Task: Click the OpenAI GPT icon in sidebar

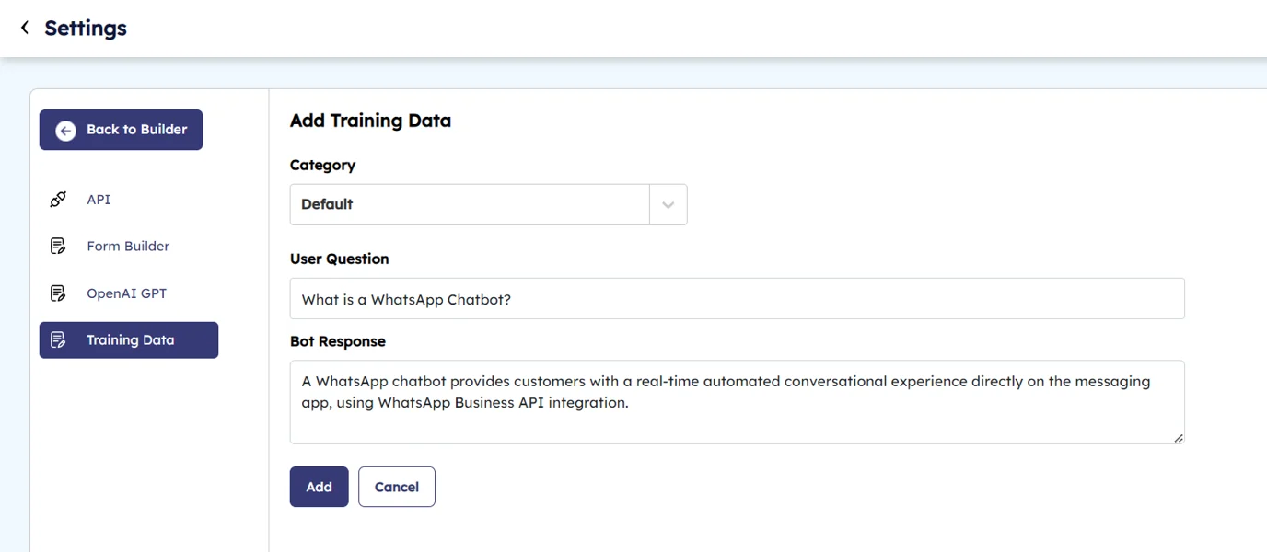Action: click(58, 293)
